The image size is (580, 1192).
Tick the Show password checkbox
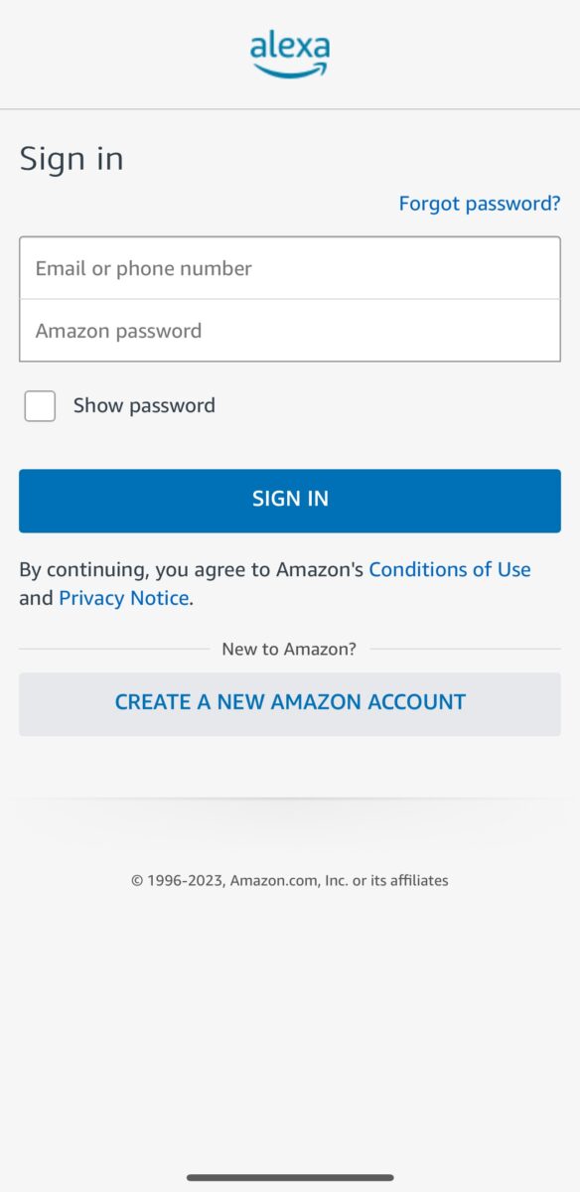40,405
